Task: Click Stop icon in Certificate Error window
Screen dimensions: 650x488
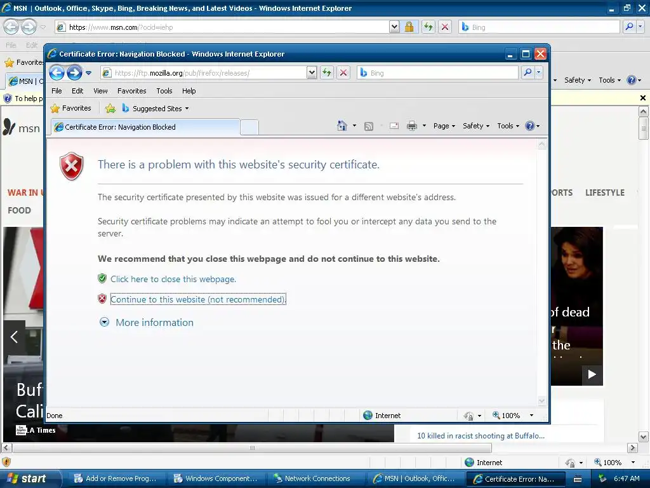Action: (x=343, y=73)
